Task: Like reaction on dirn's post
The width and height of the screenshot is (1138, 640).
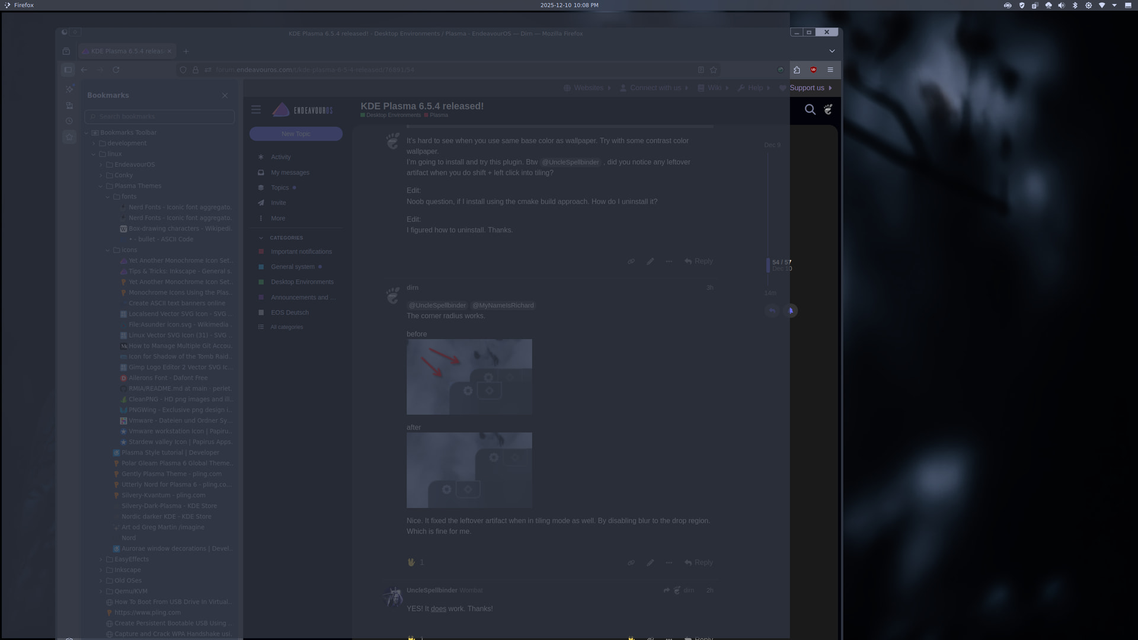Action: click(x=411, y=563)
